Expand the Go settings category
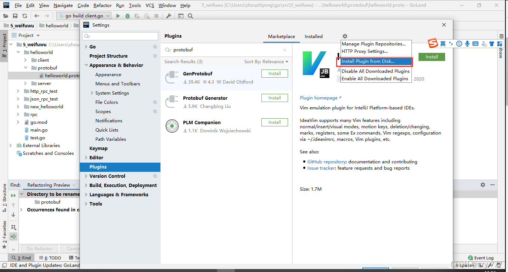This screenshot has height=272, width=508. tap(86, 47)
